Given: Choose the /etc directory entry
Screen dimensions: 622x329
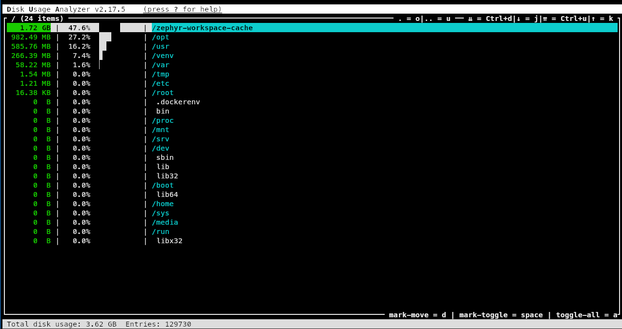Looking at the screenshot, I should coord(161,83).
